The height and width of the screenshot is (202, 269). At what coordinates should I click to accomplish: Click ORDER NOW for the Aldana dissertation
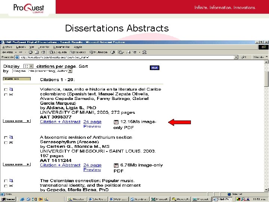pyautogui.click(x=17, y=121)
